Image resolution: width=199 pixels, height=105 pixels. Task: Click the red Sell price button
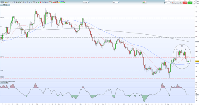(185, 3)
